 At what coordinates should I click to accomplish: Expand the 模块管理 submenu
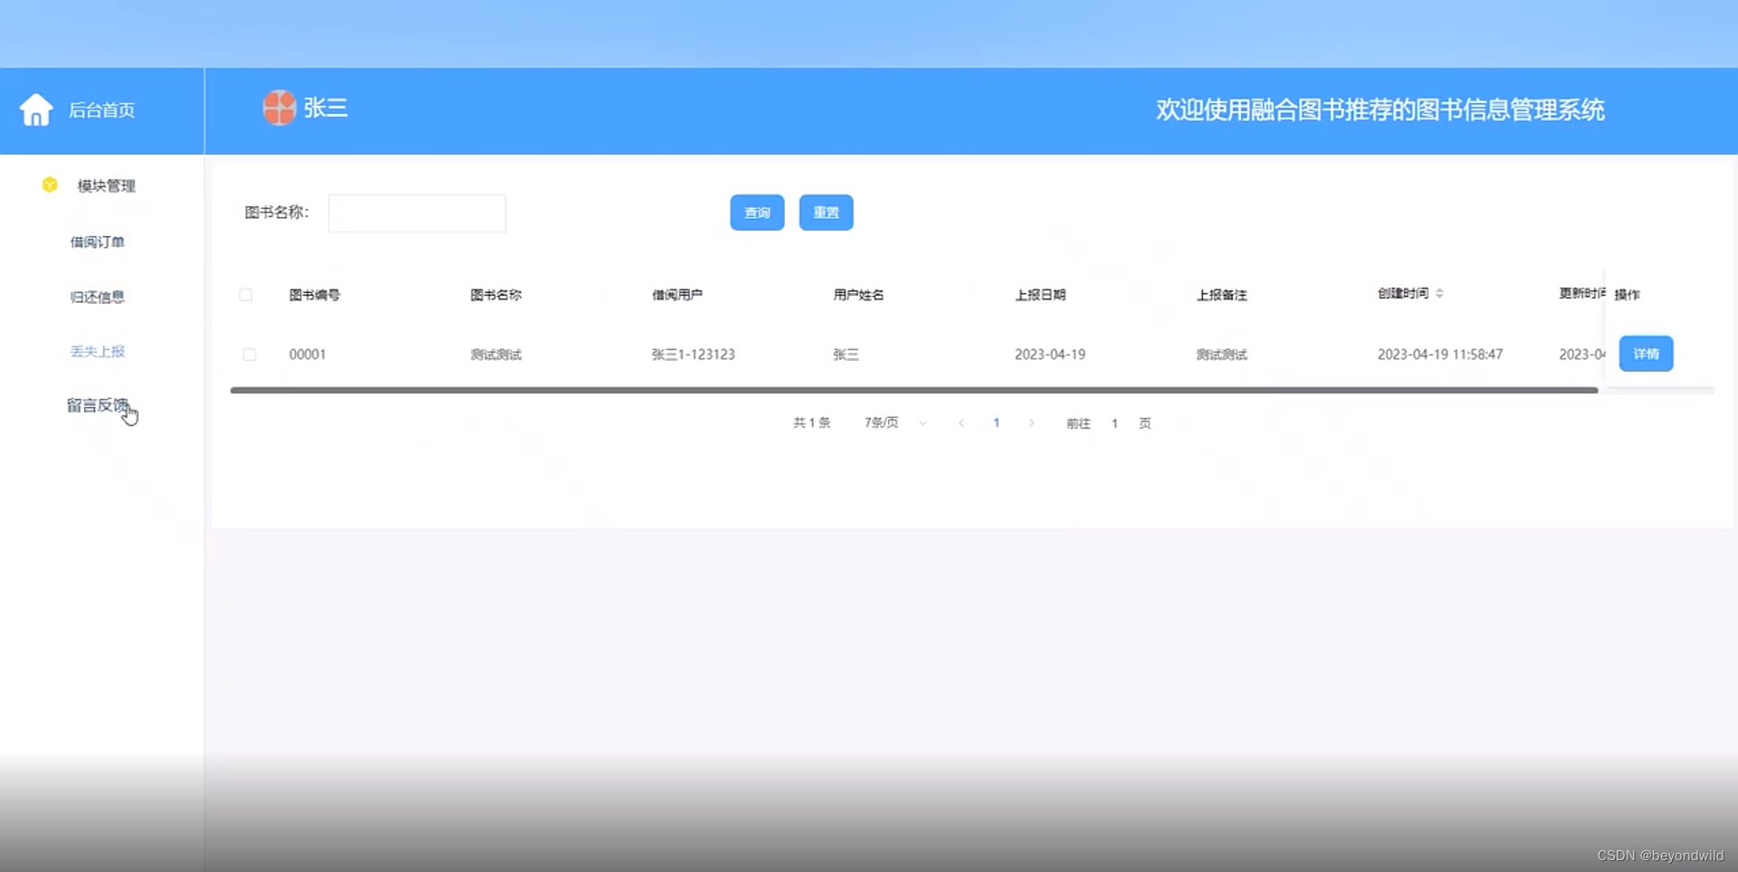105,185
